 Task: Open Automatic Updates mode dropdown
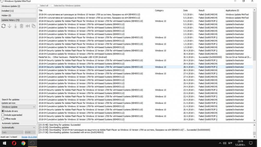click(x=19, y=127)
